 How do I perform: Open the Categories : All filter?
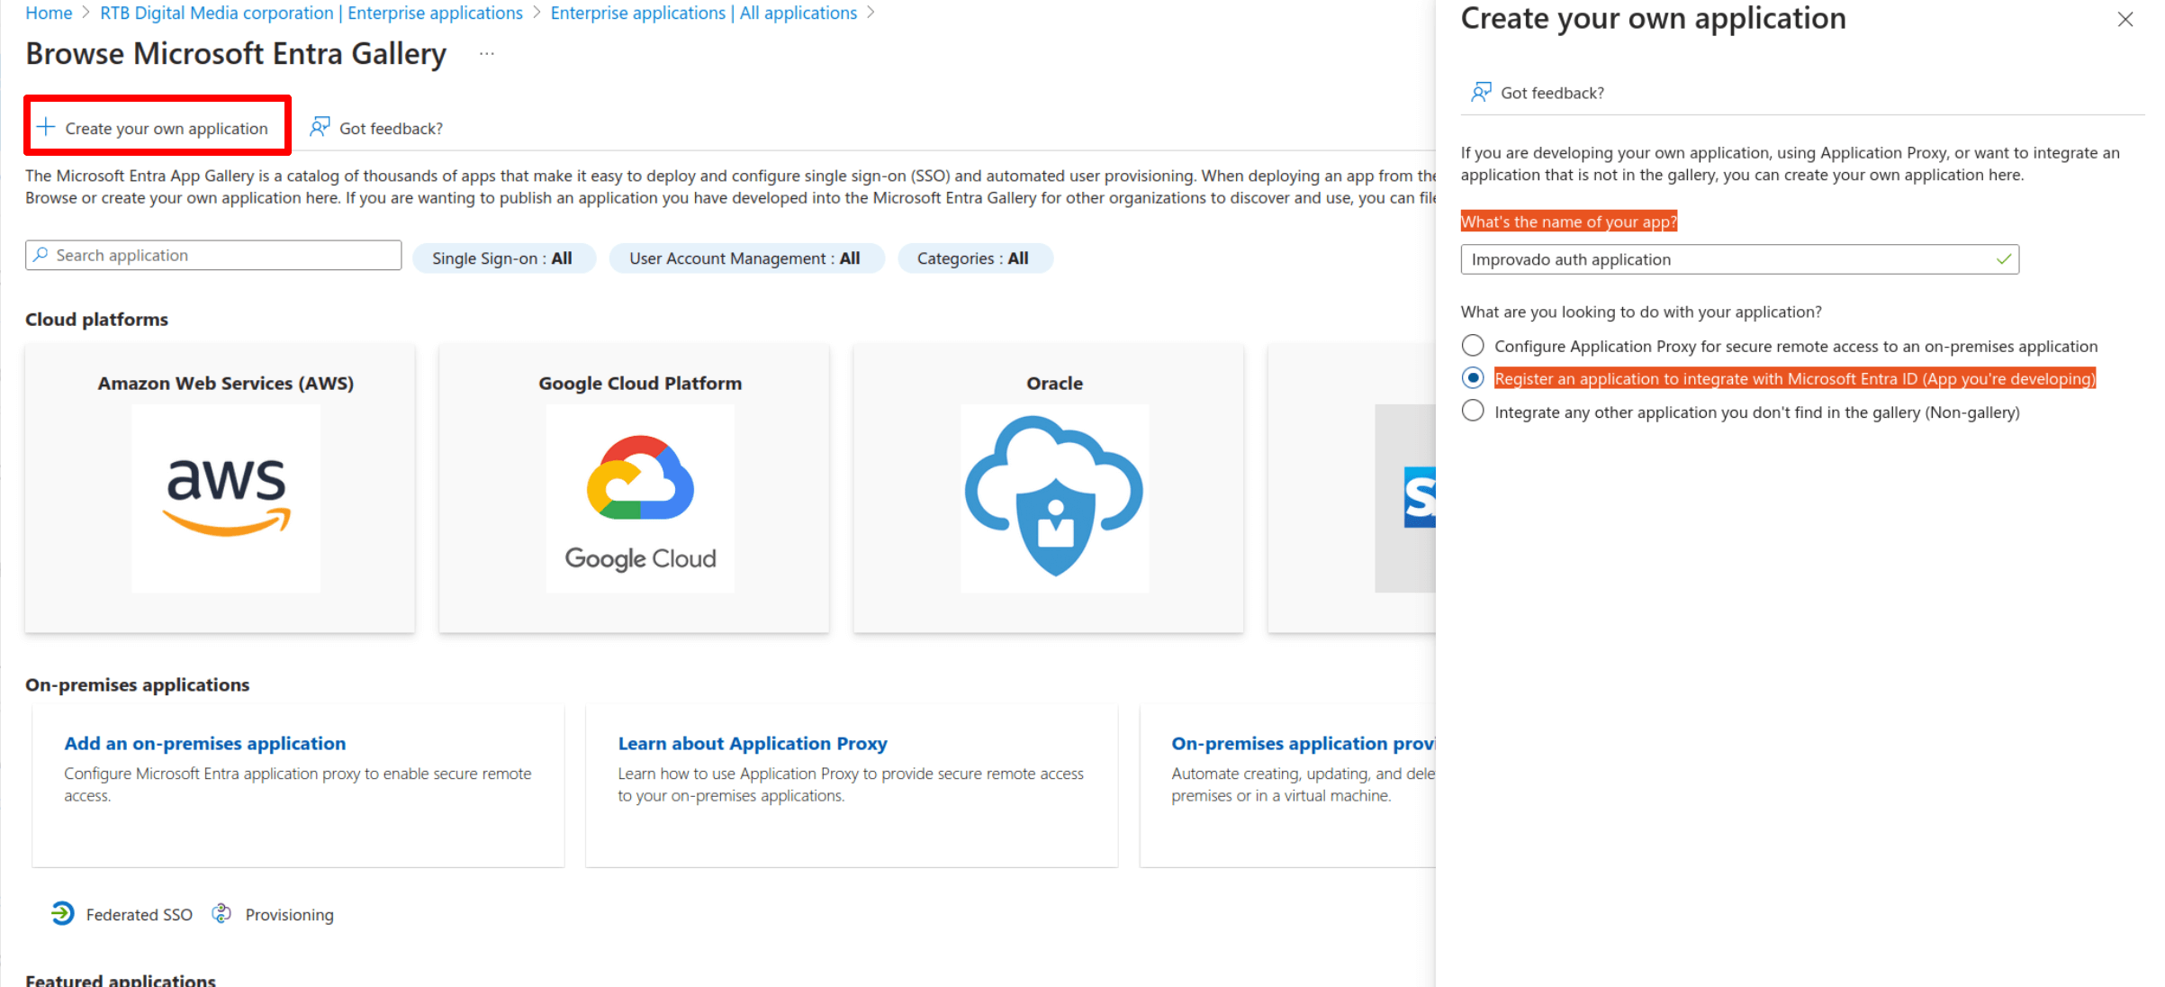tap(974, 258)
